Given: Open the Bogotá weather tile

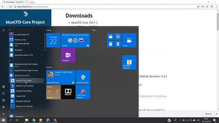Looking at the screenshot, I should pyautogui.click(x=53, y=92).
